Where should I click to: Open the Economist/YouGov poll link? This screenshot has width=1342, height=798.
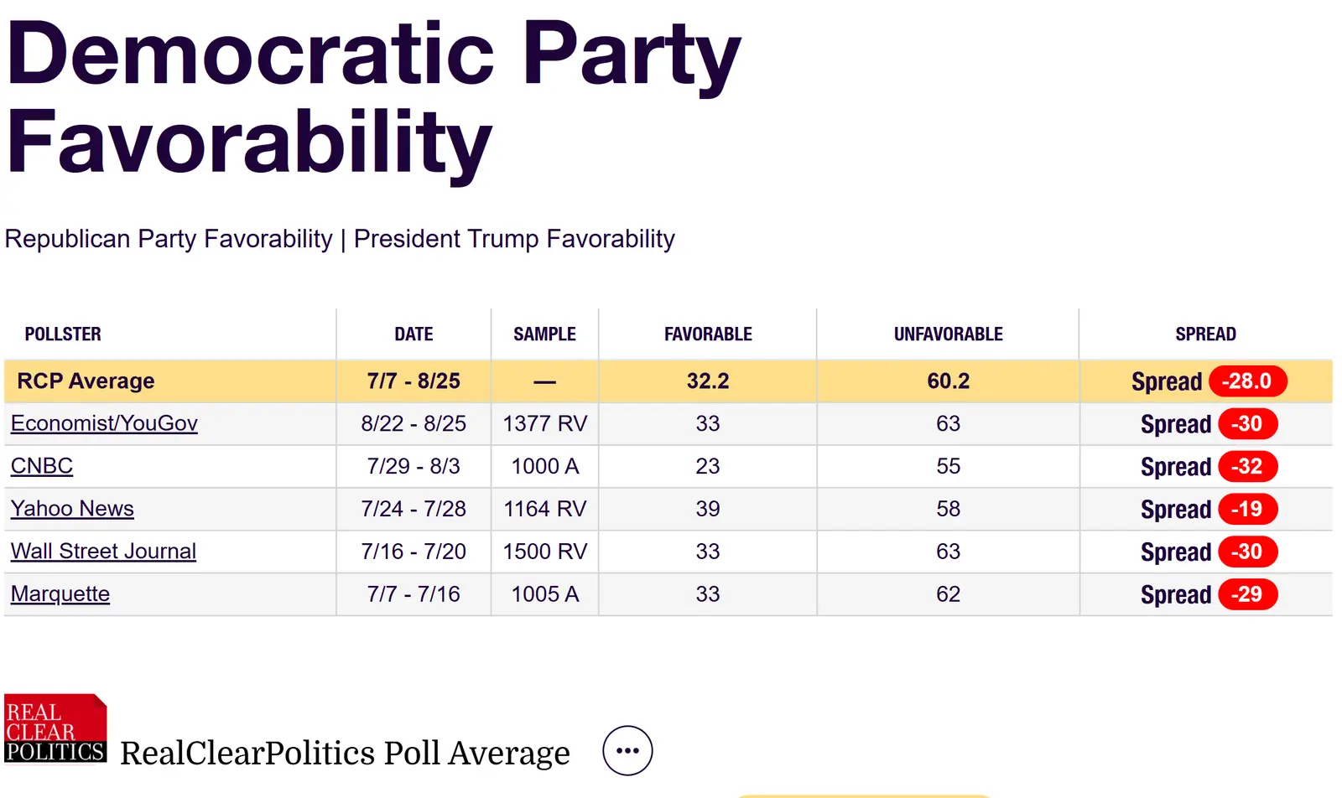tap(104, 423)
